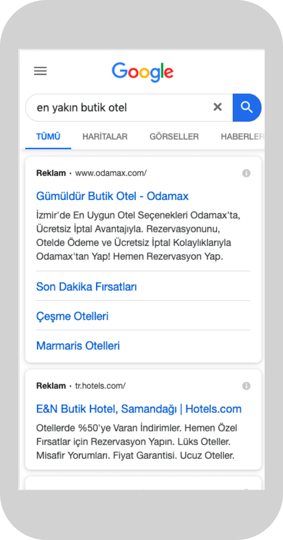Open the 'Marmaris Otelleri' sitelink
The width and height of the screenshot is (283, 540).
pyautogui.click(x=78, y=346)
